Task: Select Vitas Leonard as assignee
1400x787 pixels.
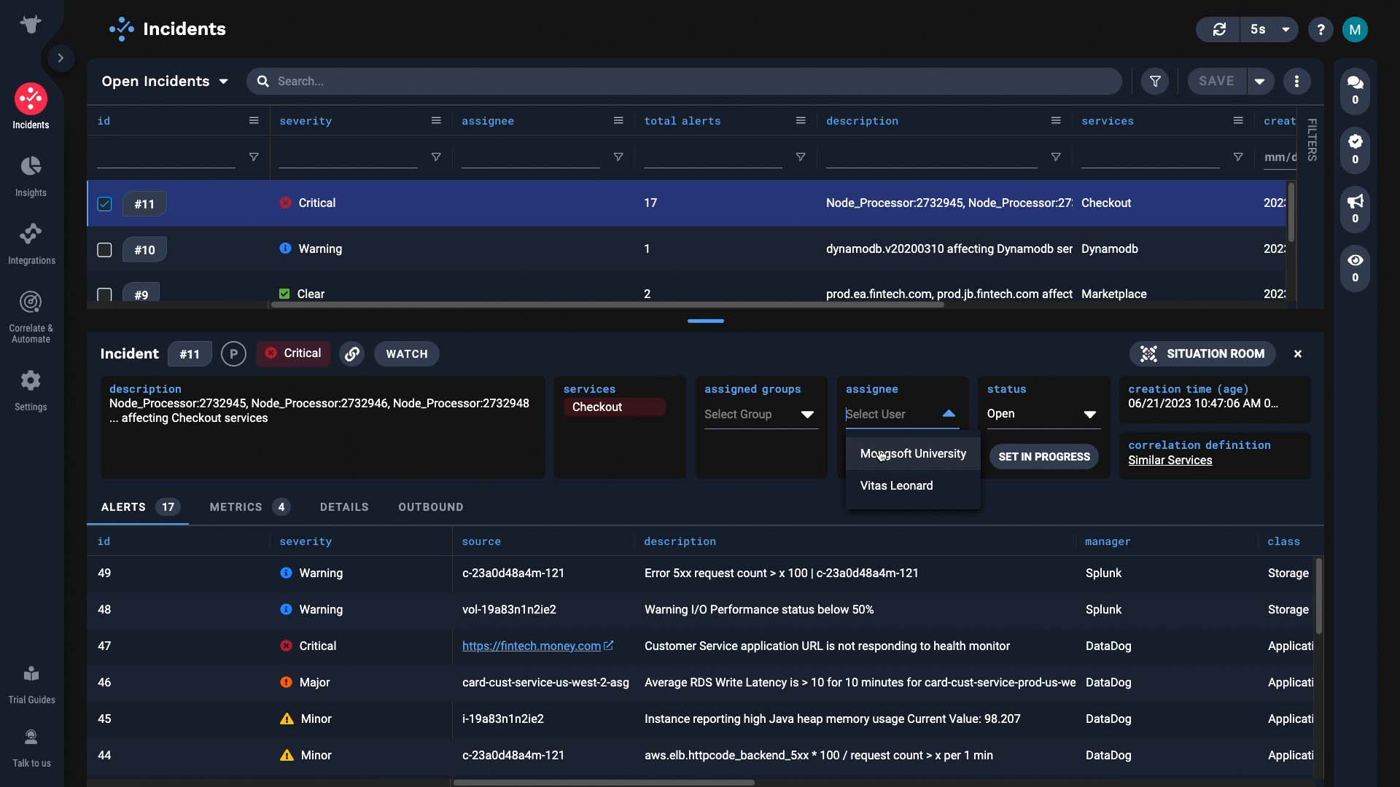Action: tap(913, 486)
